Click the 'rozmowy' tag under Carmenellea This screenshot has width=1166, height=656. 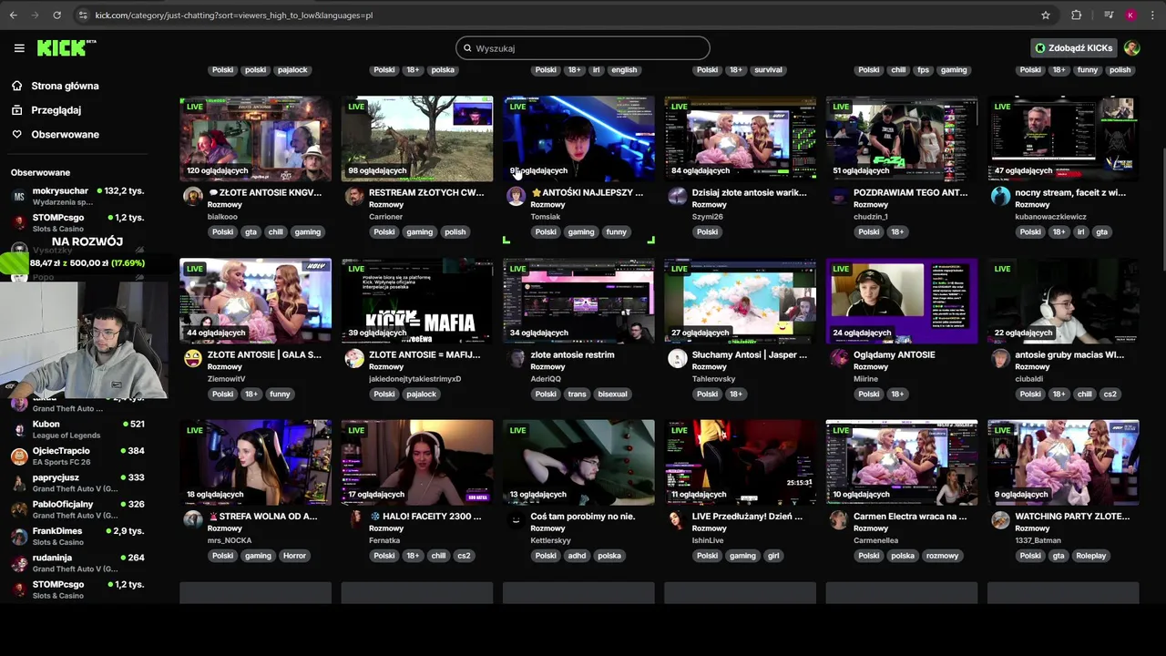point(942,556)
